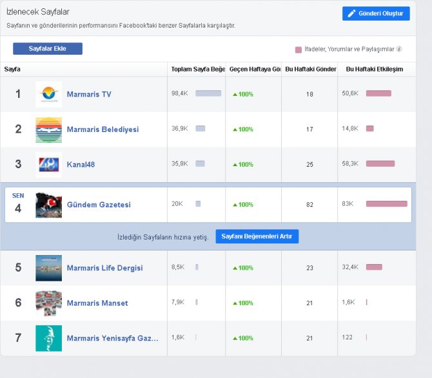Click the Gündem Gazetesi page thumbnail
Image resolution: width=432 pixels, height=378 pixels.
point(48,205)
